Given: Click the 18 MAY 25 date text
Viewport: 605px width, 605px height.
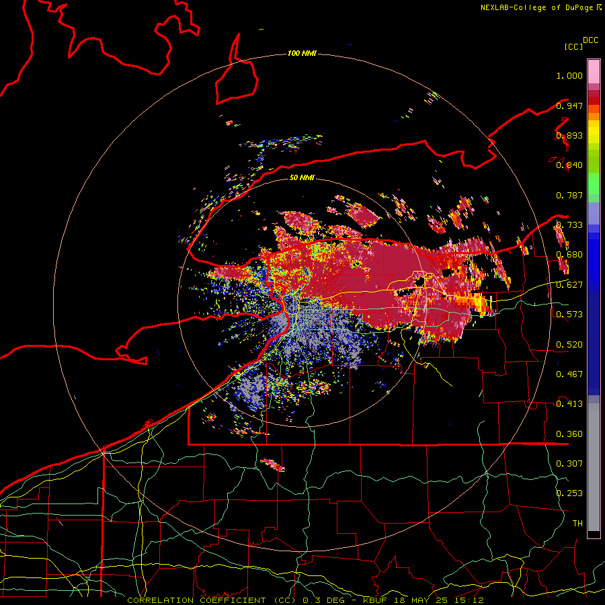Looking at the screenshot, I should 420,600.
